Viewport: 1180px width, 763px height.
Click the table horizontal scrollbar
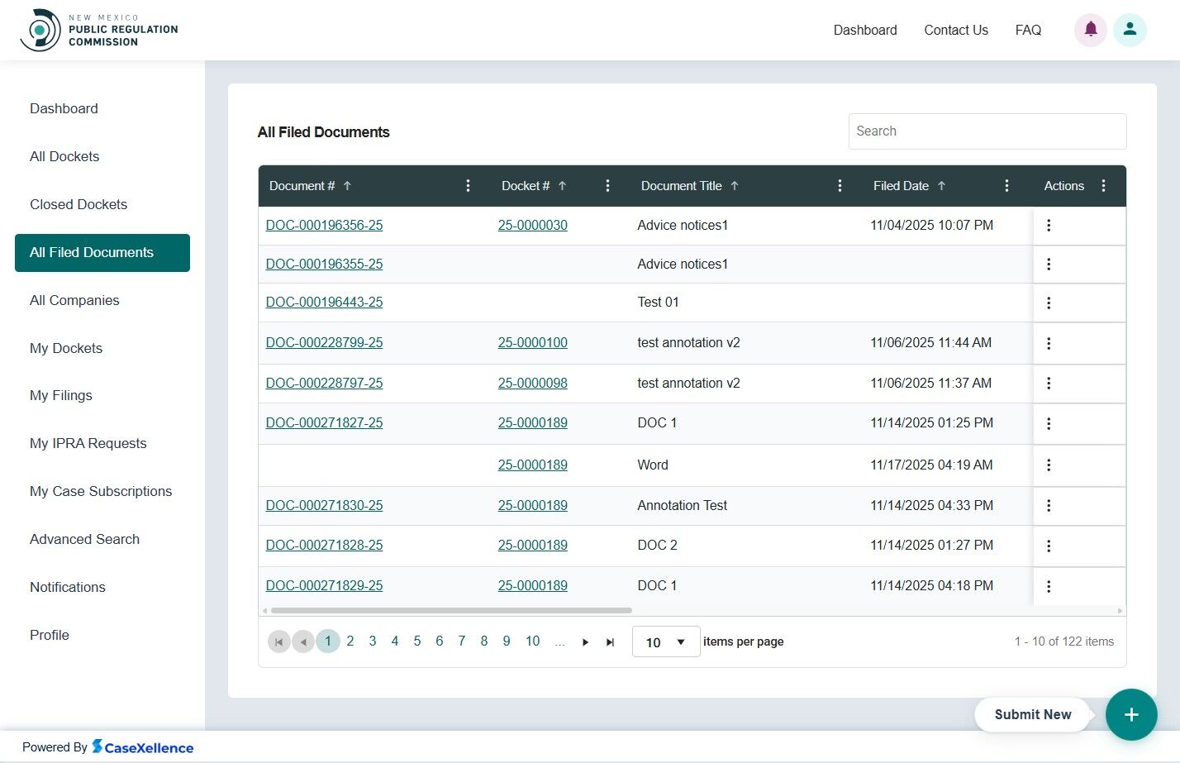click(x=451, y=611)
